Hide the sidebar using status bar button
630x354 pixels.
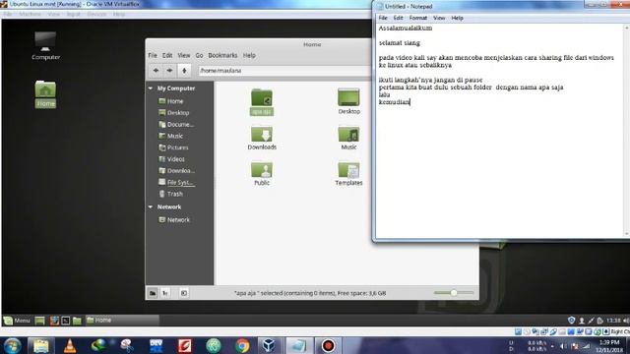[x=184, y=293]
